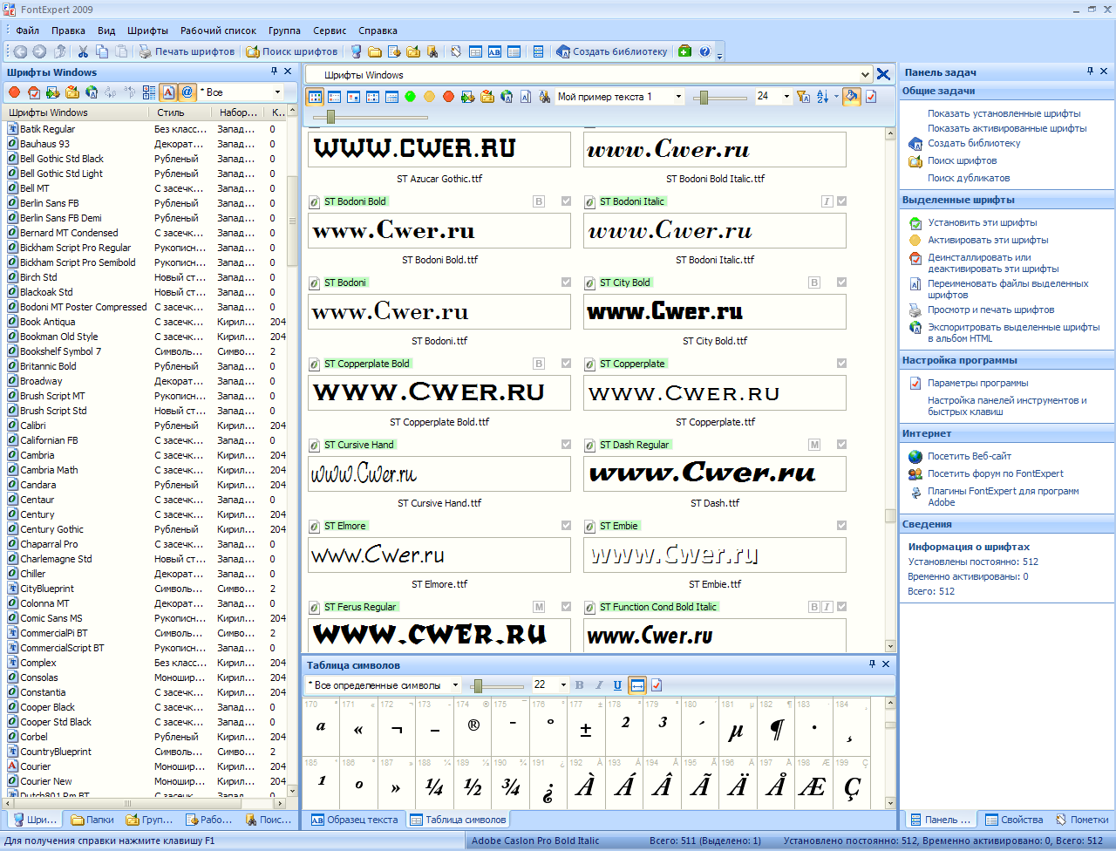Viewport: 1116px width, 851px height.
Task: Click the A-Z sort icon in preview toolbar
Action: (x=823, y=97)
